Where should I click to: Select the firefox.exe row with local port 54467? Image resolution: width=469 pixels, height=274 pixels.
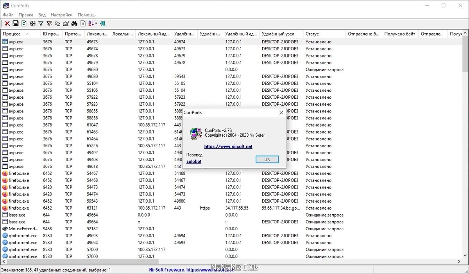pyautogui.click(x=231, y=173)
